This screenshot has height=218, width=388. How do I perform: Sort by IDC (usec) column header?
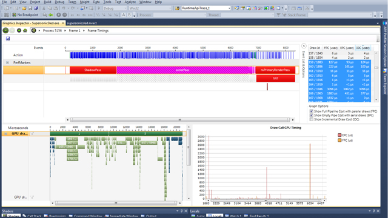(363, 48)
